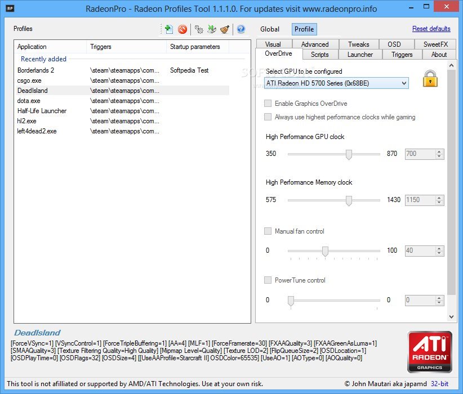Open the SweetFX tab

click(435, 44)
